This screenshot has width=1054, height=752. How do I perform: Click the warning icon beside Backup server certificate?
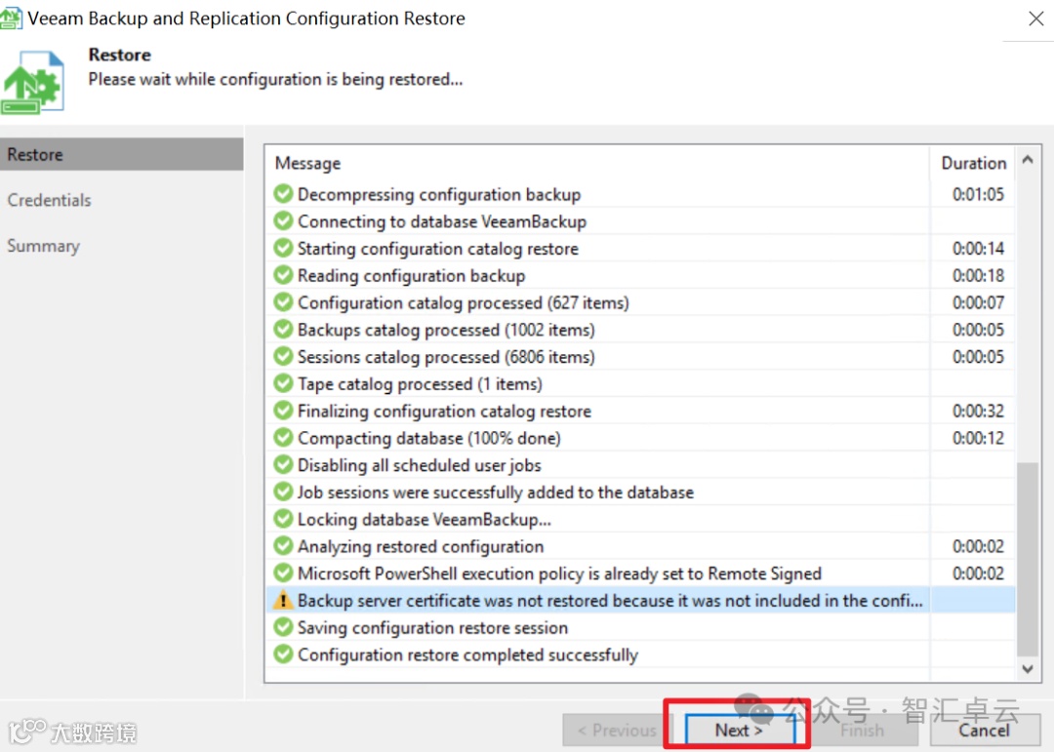click(283, 600)
